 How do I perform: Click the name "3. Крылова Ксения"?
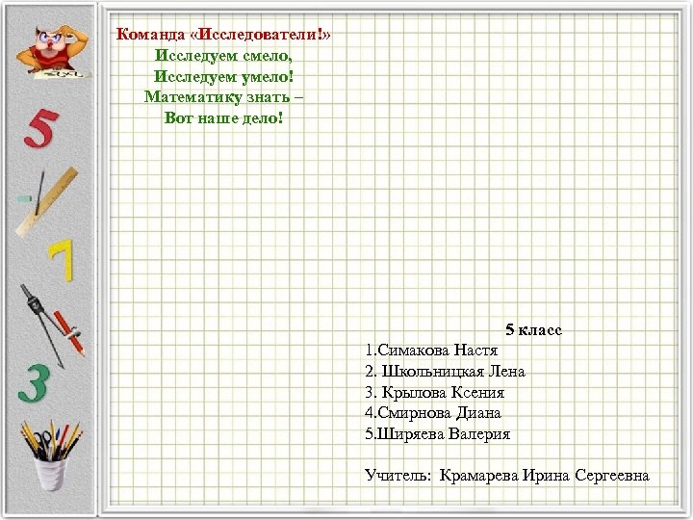coord(434,392)
